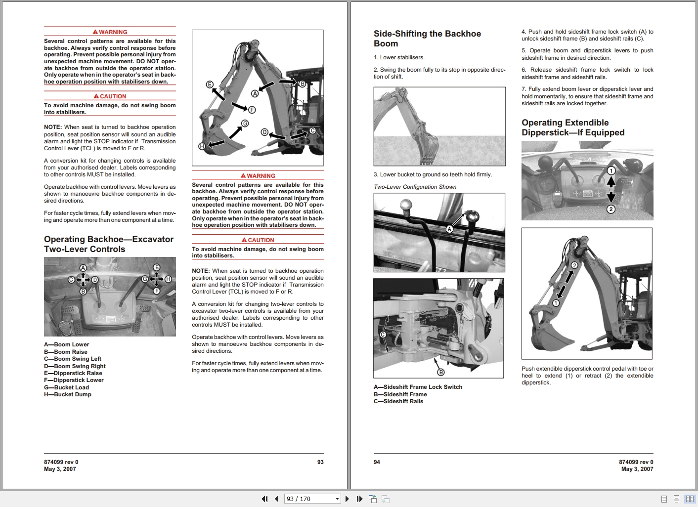Advance to the next page
This screenshot has height=507, width=698.
point(347,499)
